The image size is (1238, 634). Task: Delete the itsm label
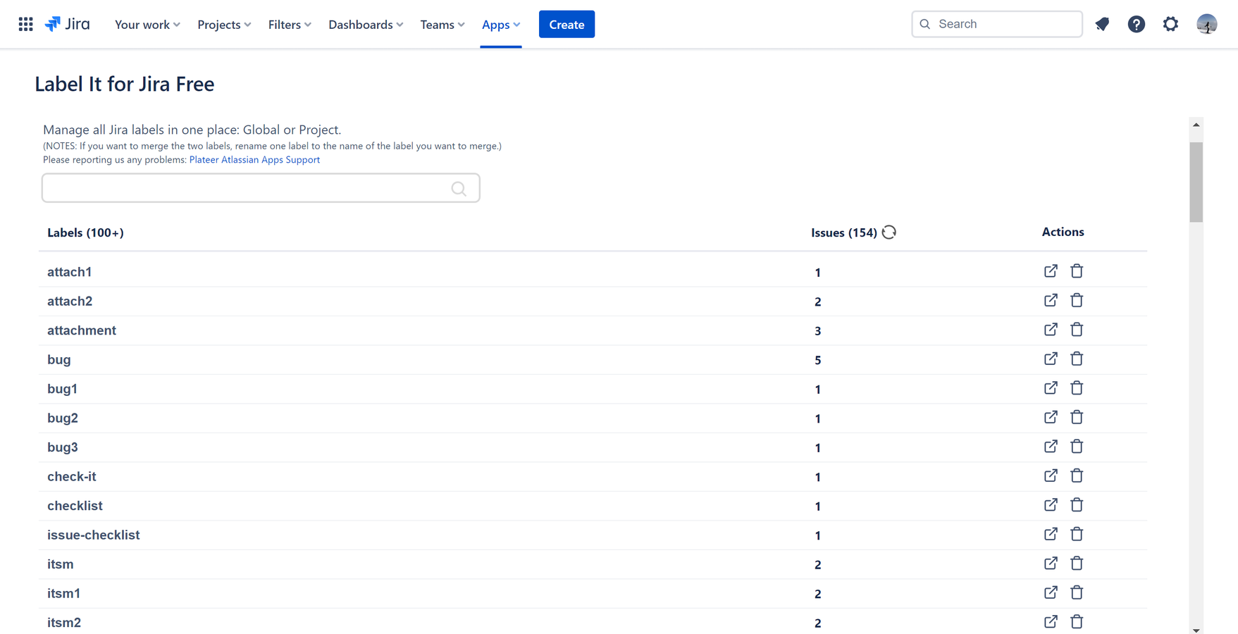pos(1077,564)
